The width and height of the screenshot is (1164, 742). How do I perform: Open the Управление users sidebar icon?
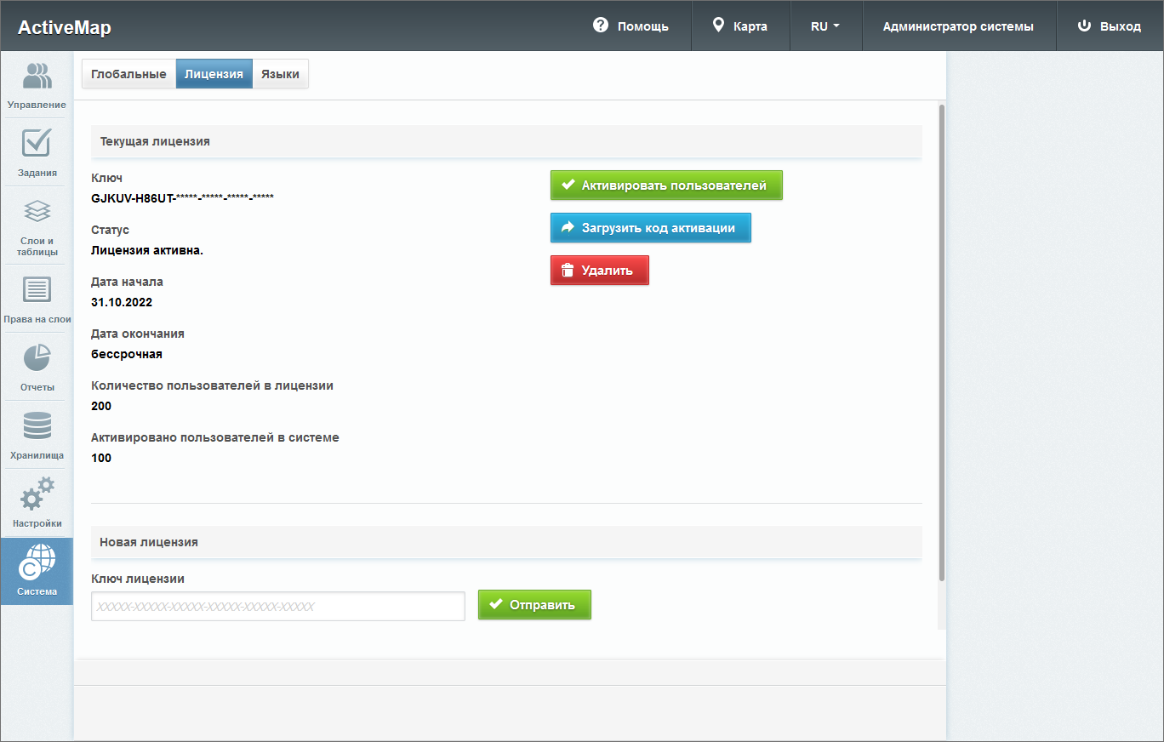pos(37,77)
